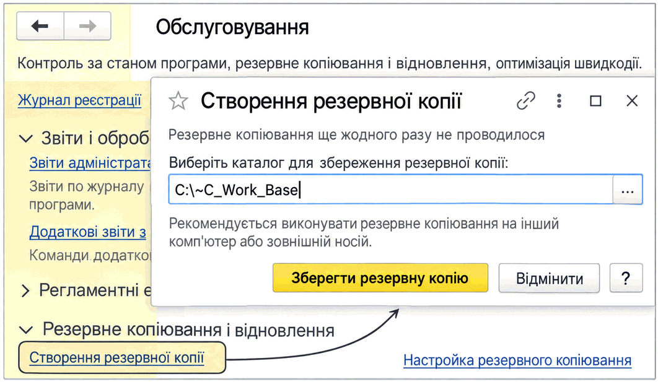Collapse Резервне копіювання і відновлення section
The width and height of the screenshot is (658, 384).
(x=26, y=330)
